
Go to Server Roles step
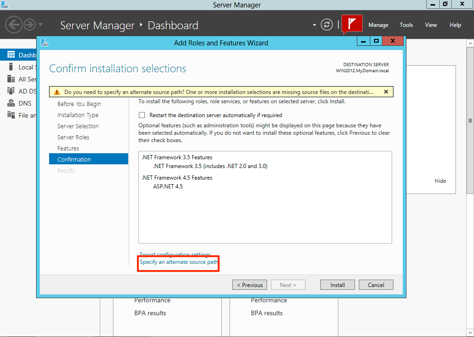pyautogui.click(x=73, y=137)
